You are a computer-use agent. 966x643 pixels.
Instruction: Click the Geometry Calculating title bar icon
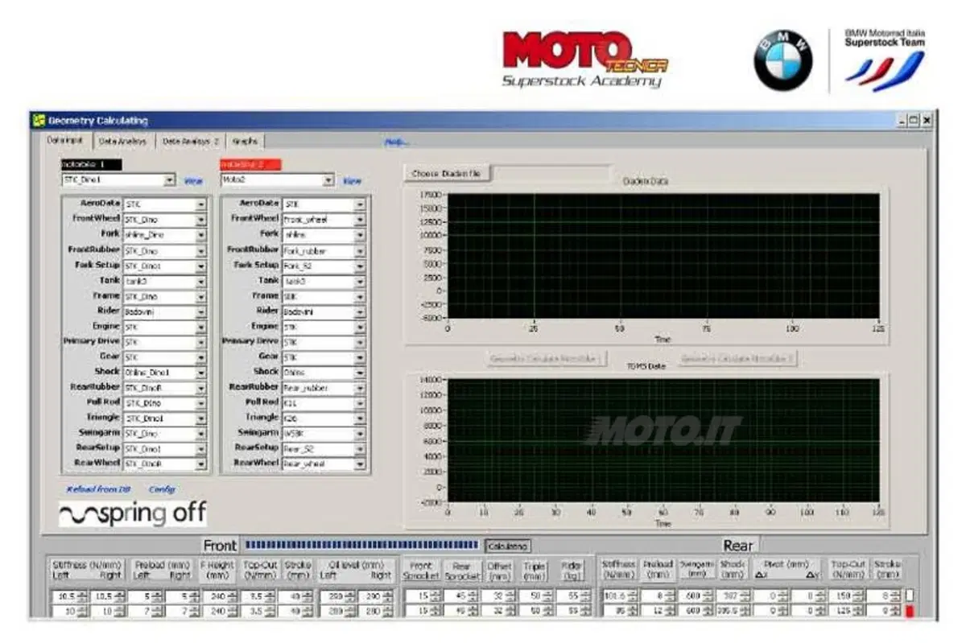coord(38,120)
